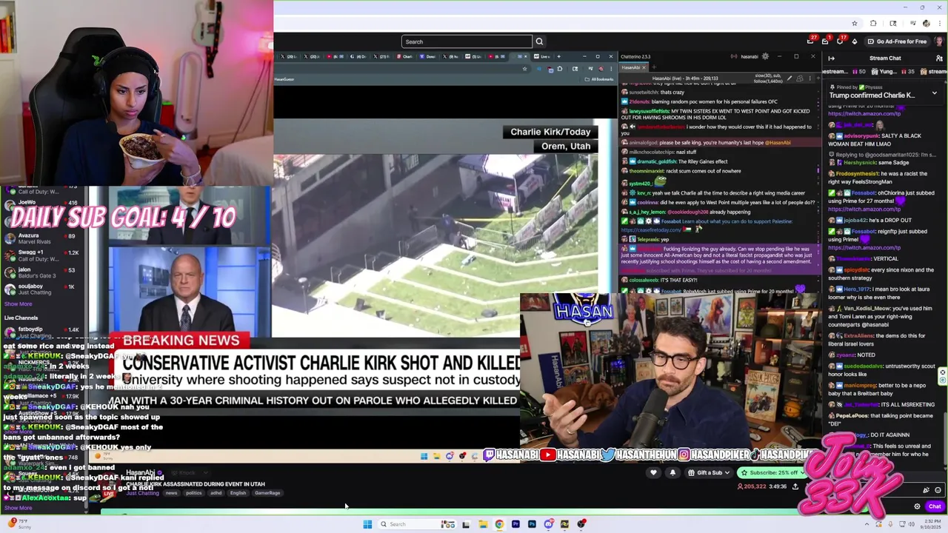The image size is (948, 533).
Task: Focus the Twitch Search input field
Action: pyautogui.click(x=467, y=41)
